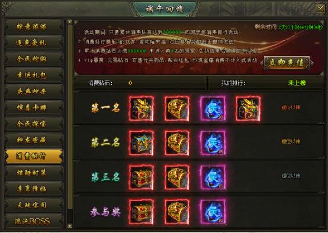Select 参与奖 golden chest reward icon
The width and height of the screenshot is (328, 233).
click(177, 212)
